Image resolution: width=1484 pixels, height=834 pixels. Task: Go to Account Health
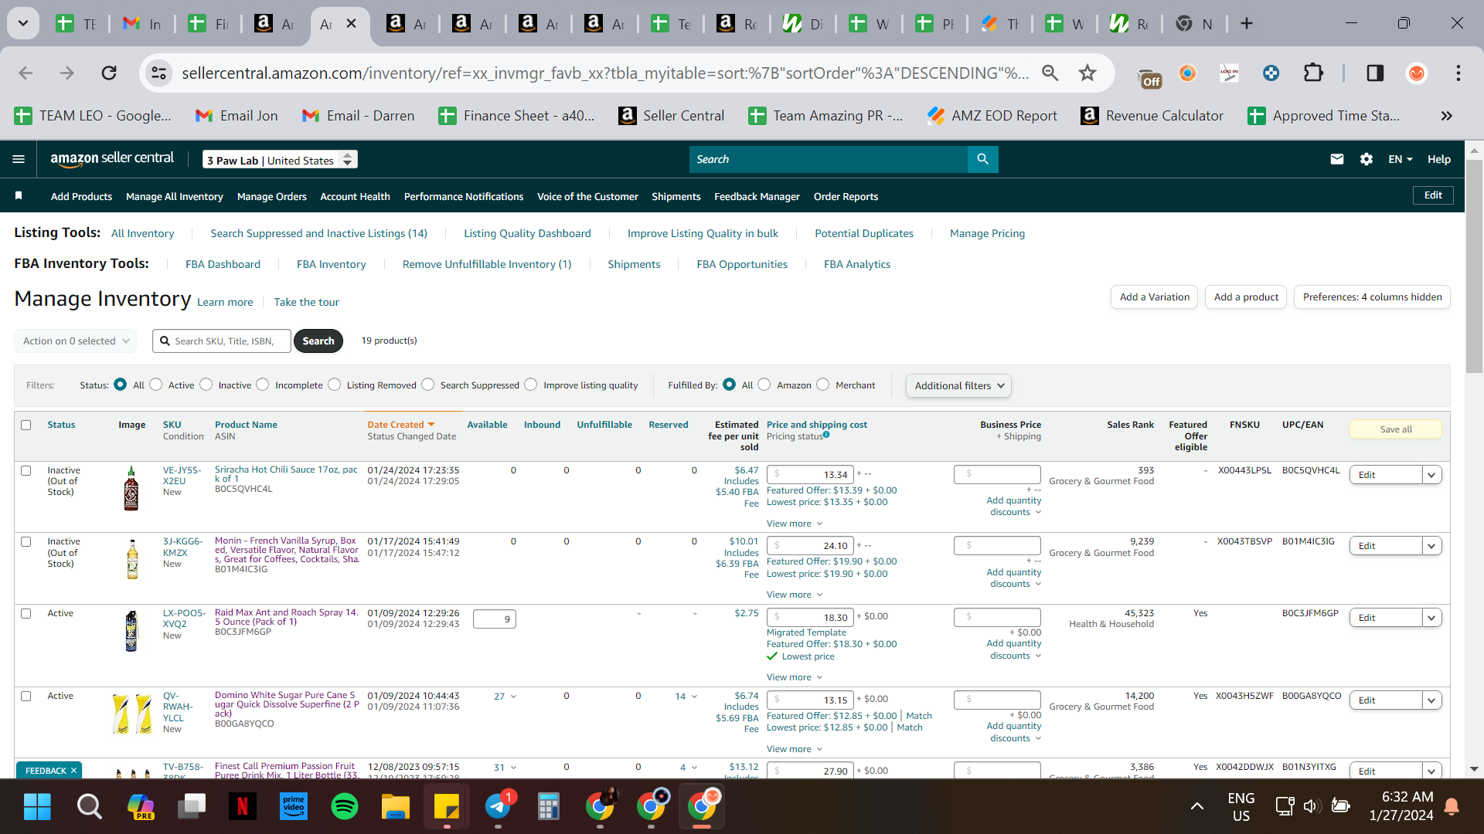(356, 196)
